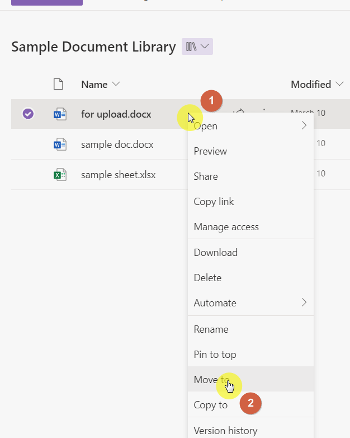Open the sample doc.docx file

(x=117, y=145)
